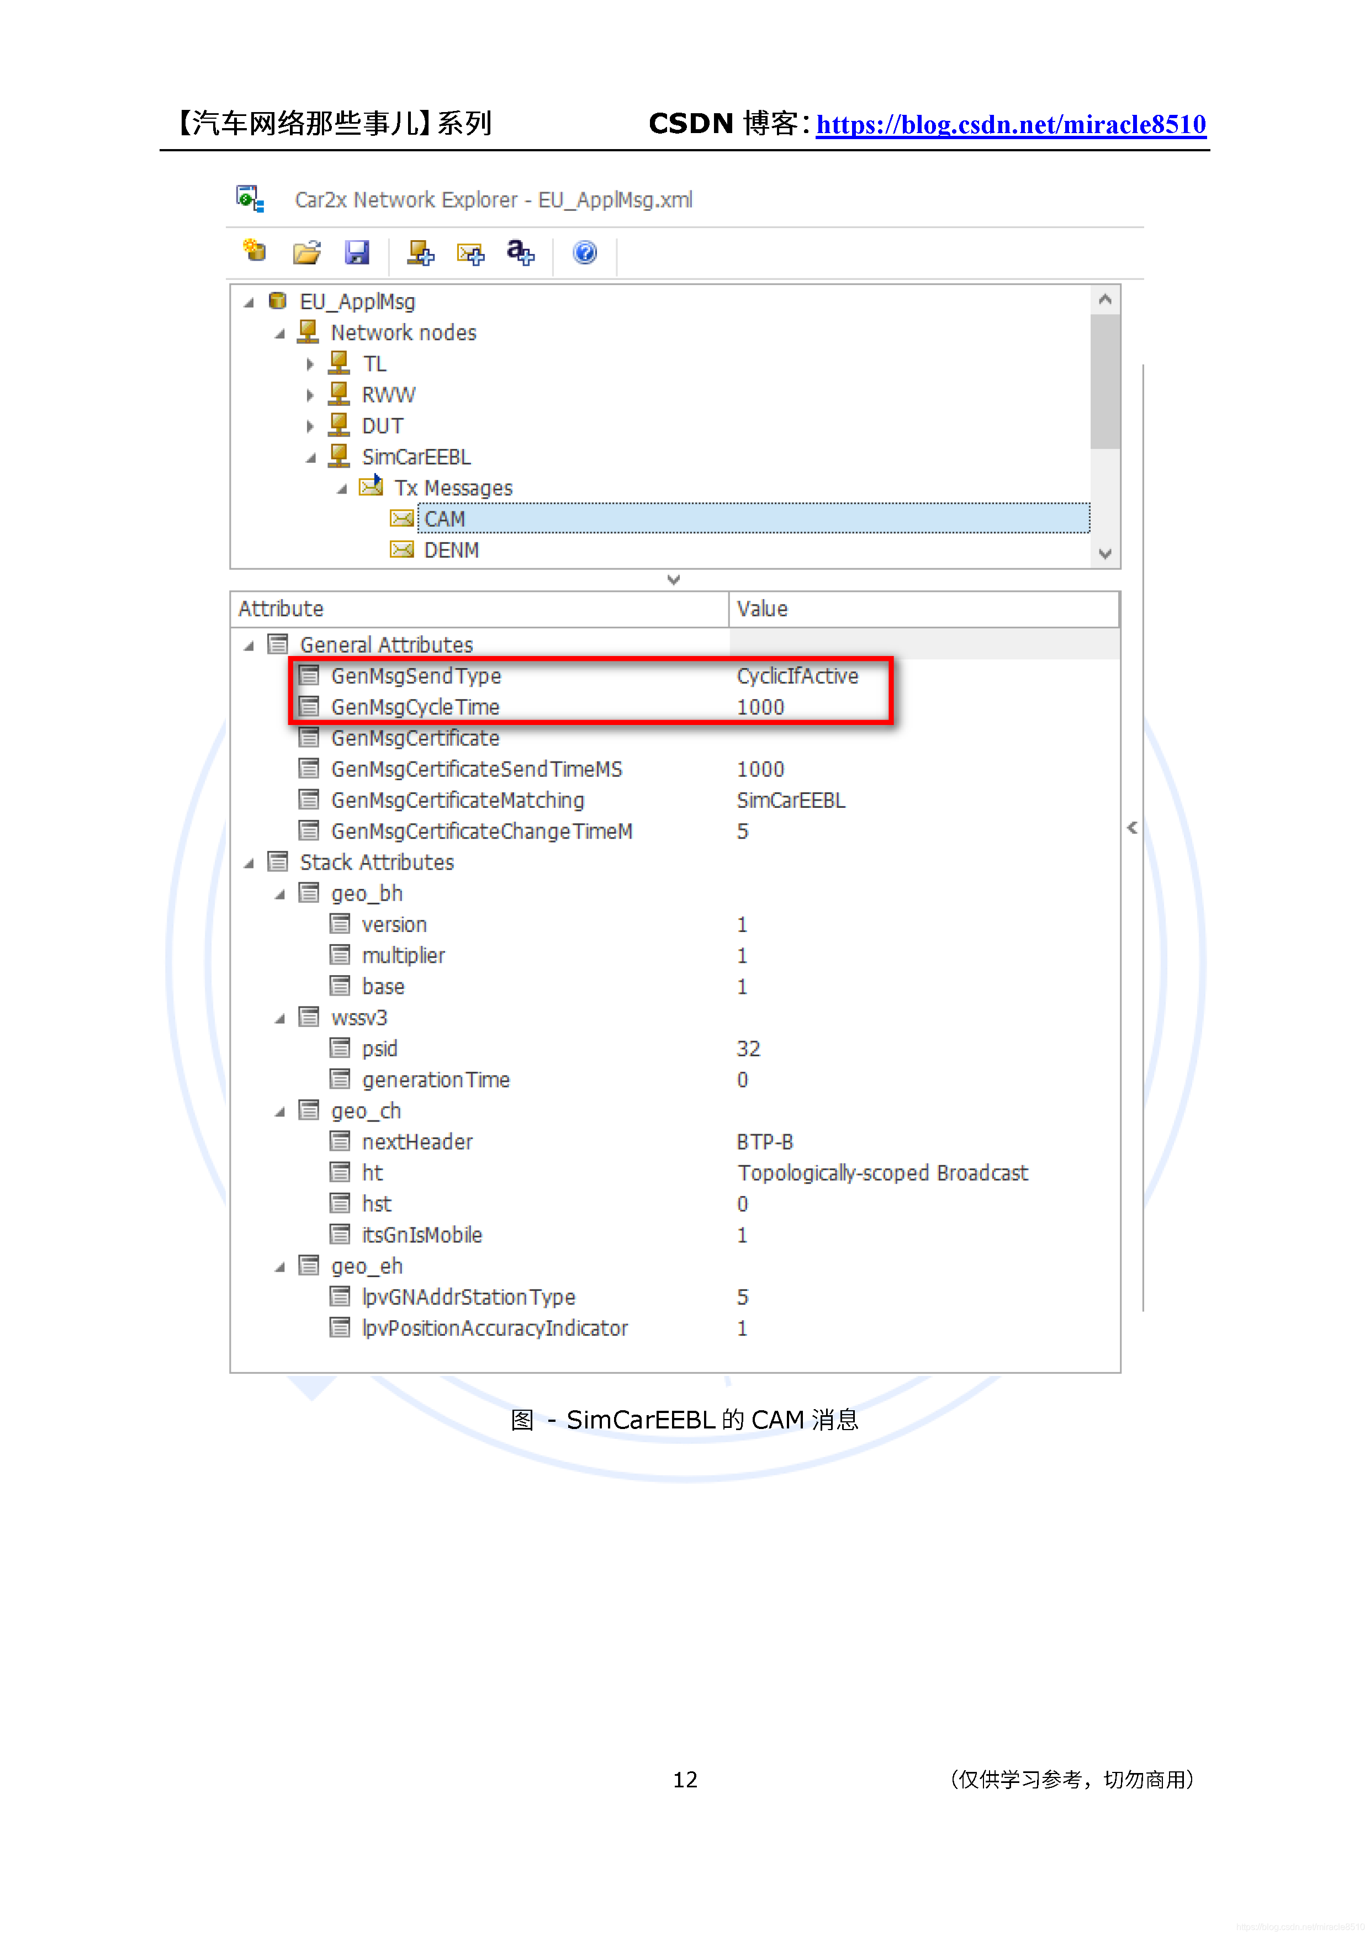Click the TL node icon
The image size is (1370, 1937).
coord(339,363)
